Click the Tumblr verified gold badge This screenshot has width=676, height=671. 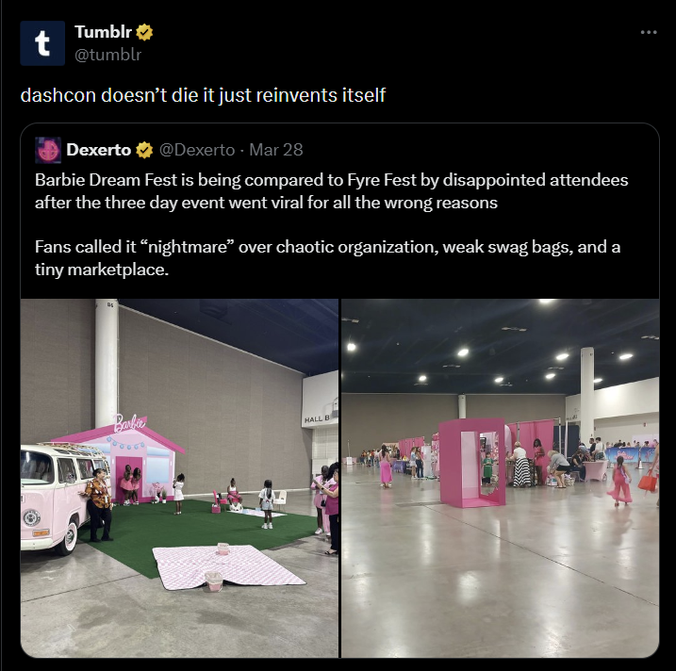pyautogui.click(x=144, y=32)
